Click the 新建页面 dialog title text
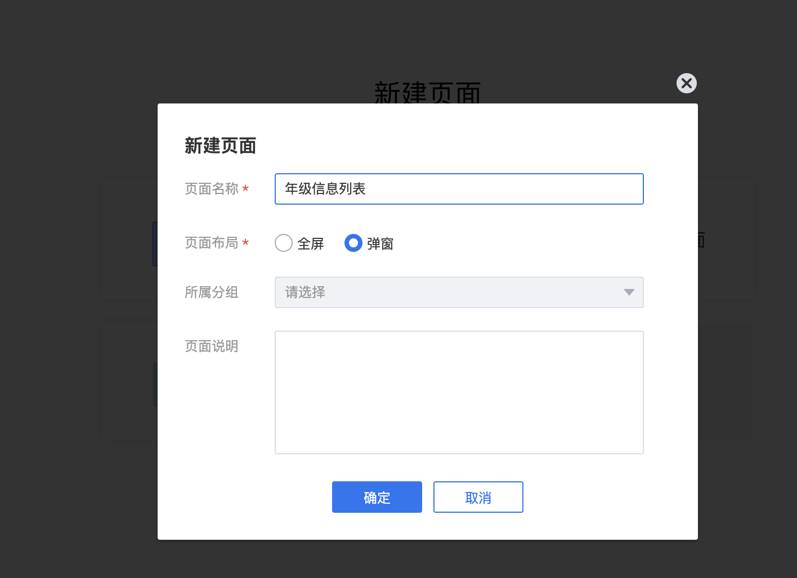Screen dimensions: 797x578 [x=221, y=146]
